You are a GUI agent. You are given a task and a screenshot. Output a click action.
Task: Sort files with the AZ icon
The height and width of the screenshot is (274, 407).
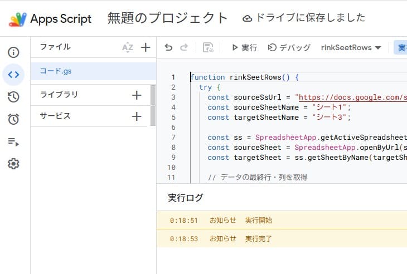pyautogui.click(x=128, y=47)
